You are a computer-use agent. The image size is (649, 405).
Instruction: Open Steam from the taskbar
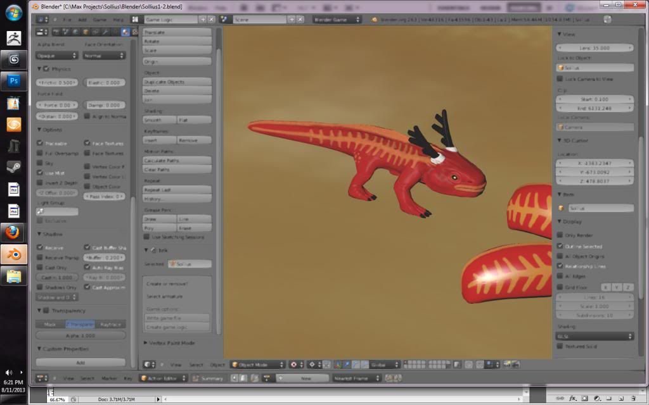click(x=14, y=167)
